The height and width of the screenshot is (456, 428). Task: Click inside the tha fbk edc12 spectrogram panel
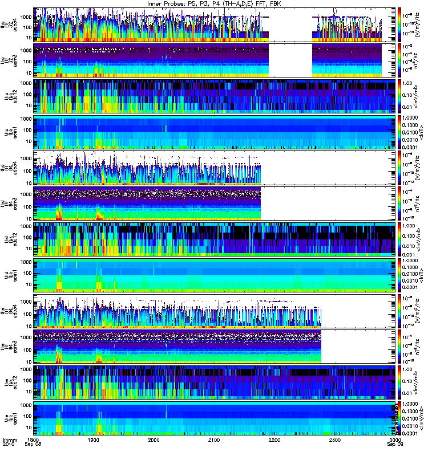tap(215, 96)
